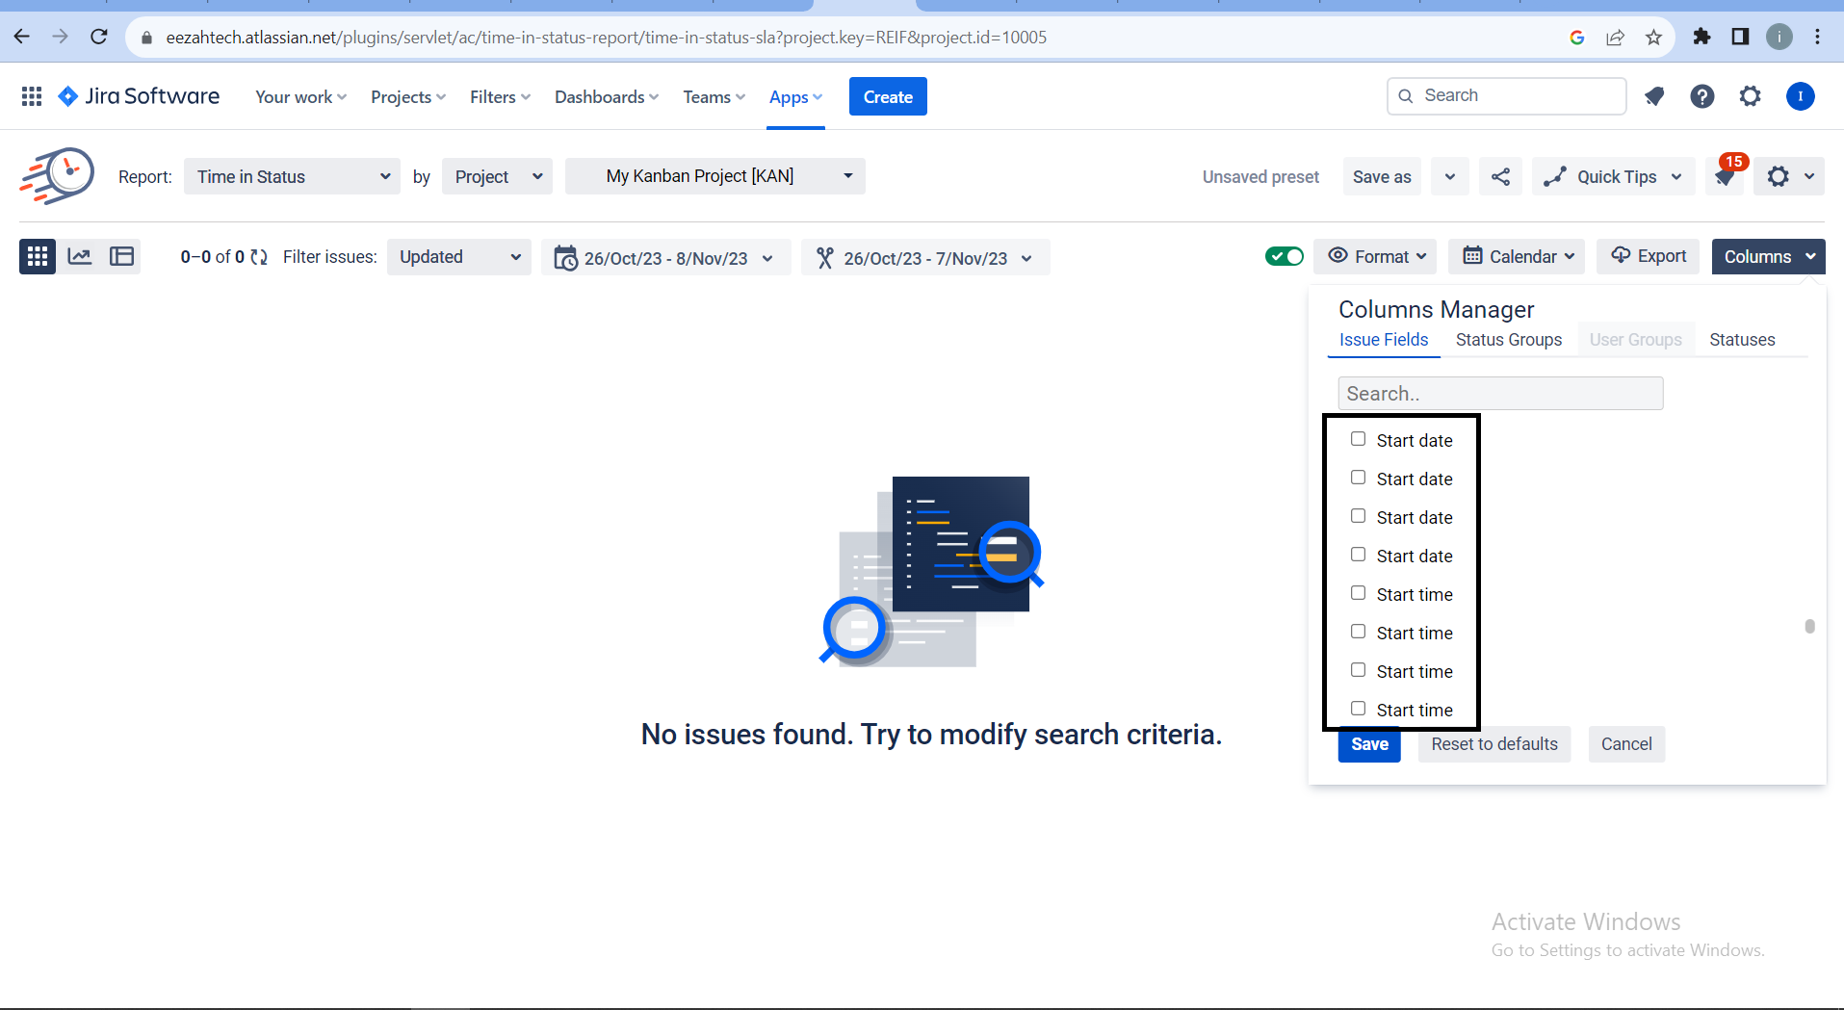Image resolution: width=1844 pixels, height=1010 pixels.
Task: Click the Time in Status app logo
Action: 55,176
